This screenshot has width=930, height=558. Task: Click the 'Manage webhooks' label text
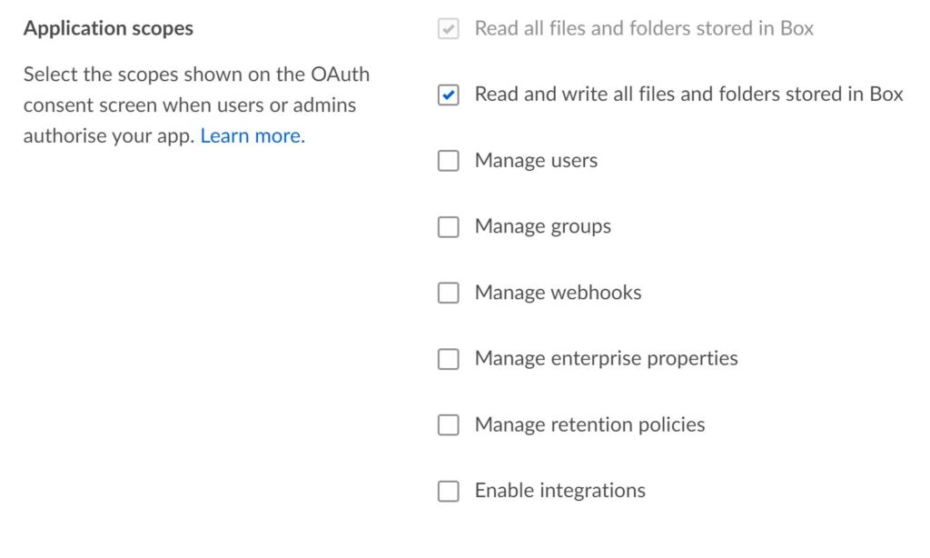tap(558, 293)
